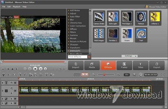This screenshot has height=109, width=168.
Task: Step back one frame in preview
Action: [30, 69]
